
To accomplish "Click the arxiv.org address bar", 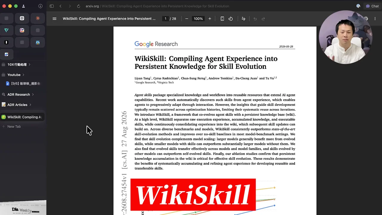I will (x=157, y=6).
